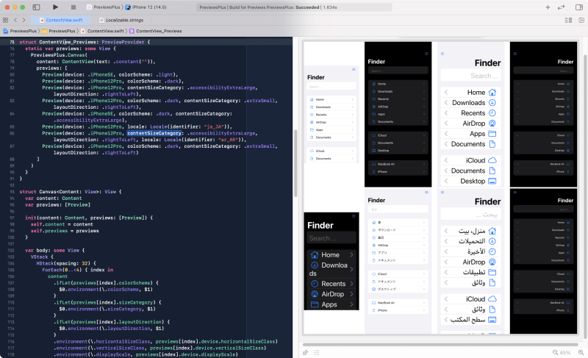Click the ForEach(0..<4) line
This screenshot has width=588, height=358.
78,270
